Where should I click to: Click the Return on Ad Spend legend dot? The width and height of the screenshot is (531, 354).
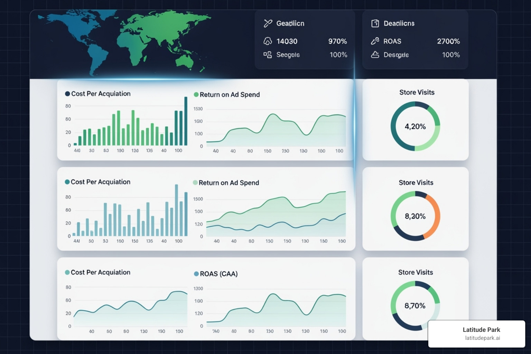[196, 94]
